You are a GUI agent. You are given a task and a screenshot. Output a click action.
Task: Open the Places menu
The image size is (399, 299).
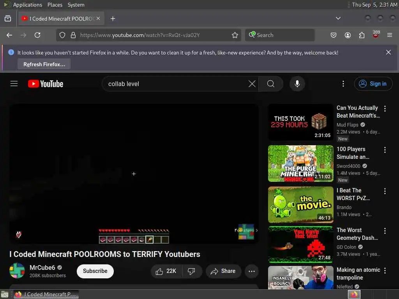(55, 5)
